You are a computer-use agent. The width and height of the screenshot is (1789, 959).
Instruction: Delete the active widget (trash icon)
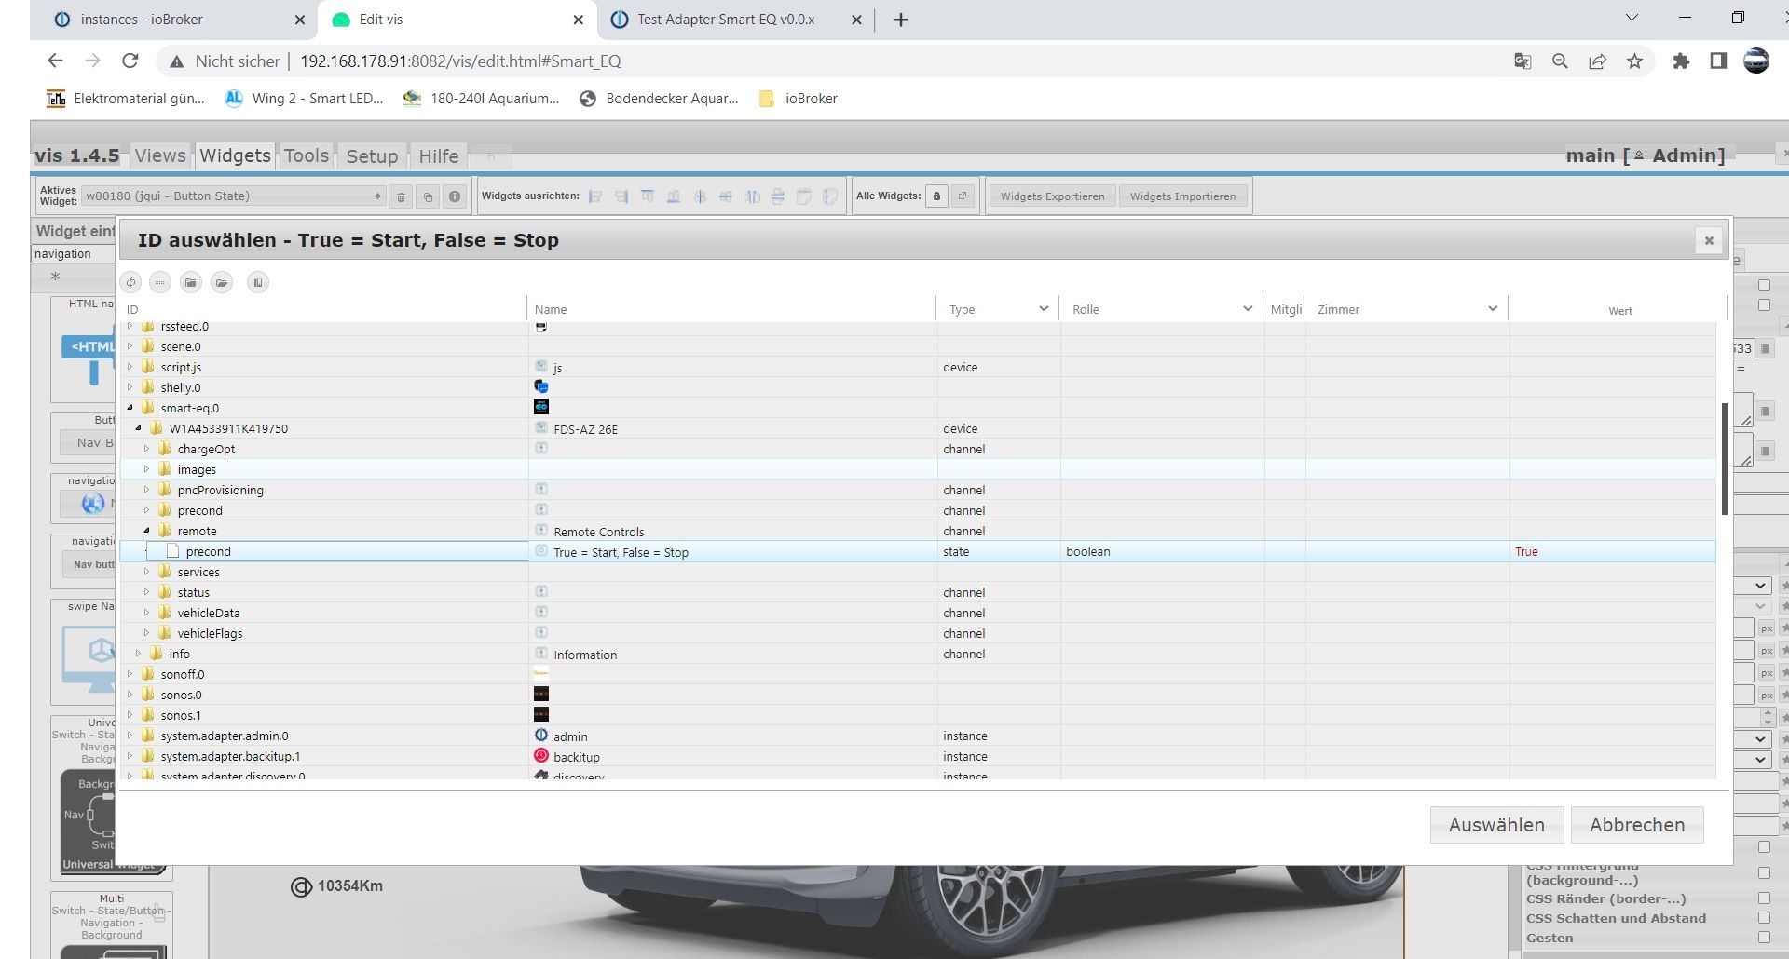pos(401,196)
